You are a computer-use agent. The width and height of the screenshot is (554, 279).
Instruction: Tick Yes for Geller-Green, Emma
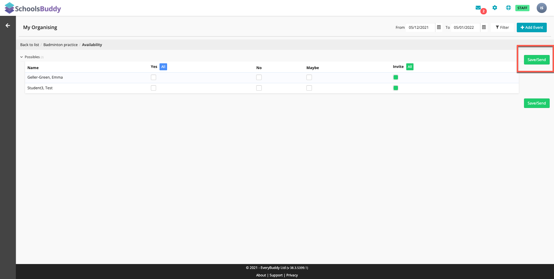click(154, 77)
